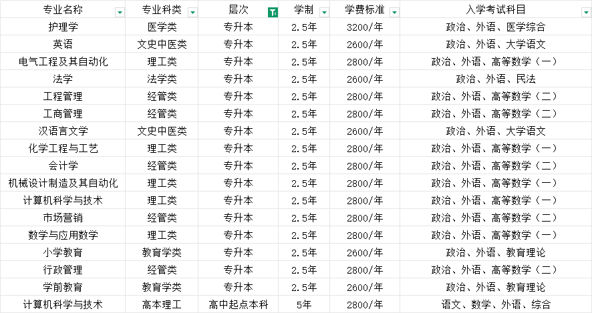Select the 电气工程及其自动化 cell

(x=63, y=61)
